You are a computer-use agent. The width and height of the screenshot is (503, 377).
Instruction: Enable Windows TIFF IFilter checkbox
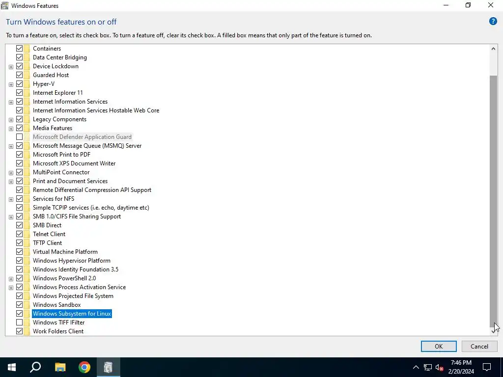(19, 322)
